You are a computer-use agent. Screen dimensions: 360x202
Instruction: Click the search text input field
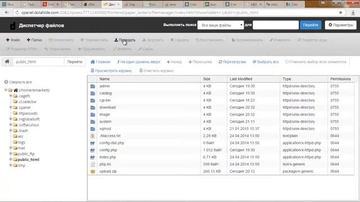point(276,25)
